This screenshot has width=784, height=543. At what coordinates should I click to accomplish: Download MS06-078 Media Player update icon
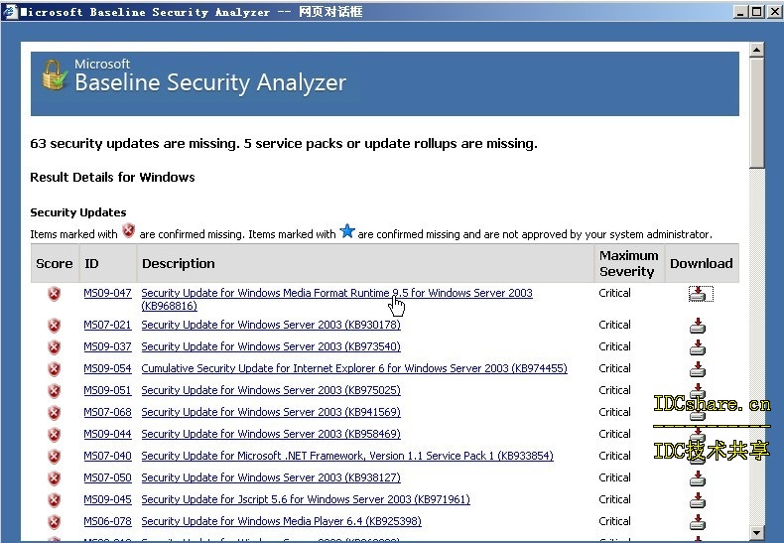click(x=698, y=522)
